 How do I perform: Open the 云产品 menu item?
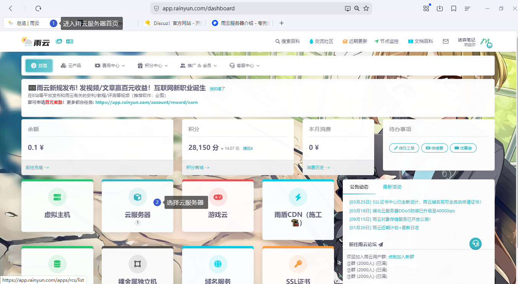click(x=71, y=66)
